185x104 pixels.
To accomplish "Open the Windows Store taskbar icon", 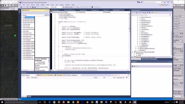I will [x=54, y=102].
